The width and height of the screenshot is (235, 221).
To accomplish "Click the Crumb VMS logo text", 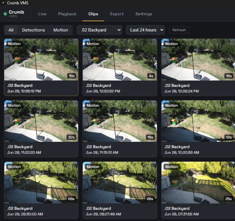I will [x=16, y=14].
